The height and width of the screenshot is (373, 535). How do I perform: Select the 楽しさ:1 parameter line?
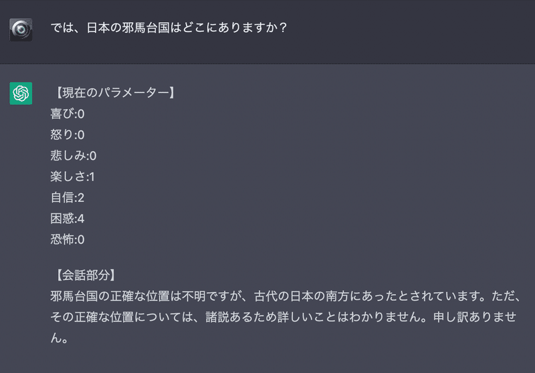pos(73,176)
